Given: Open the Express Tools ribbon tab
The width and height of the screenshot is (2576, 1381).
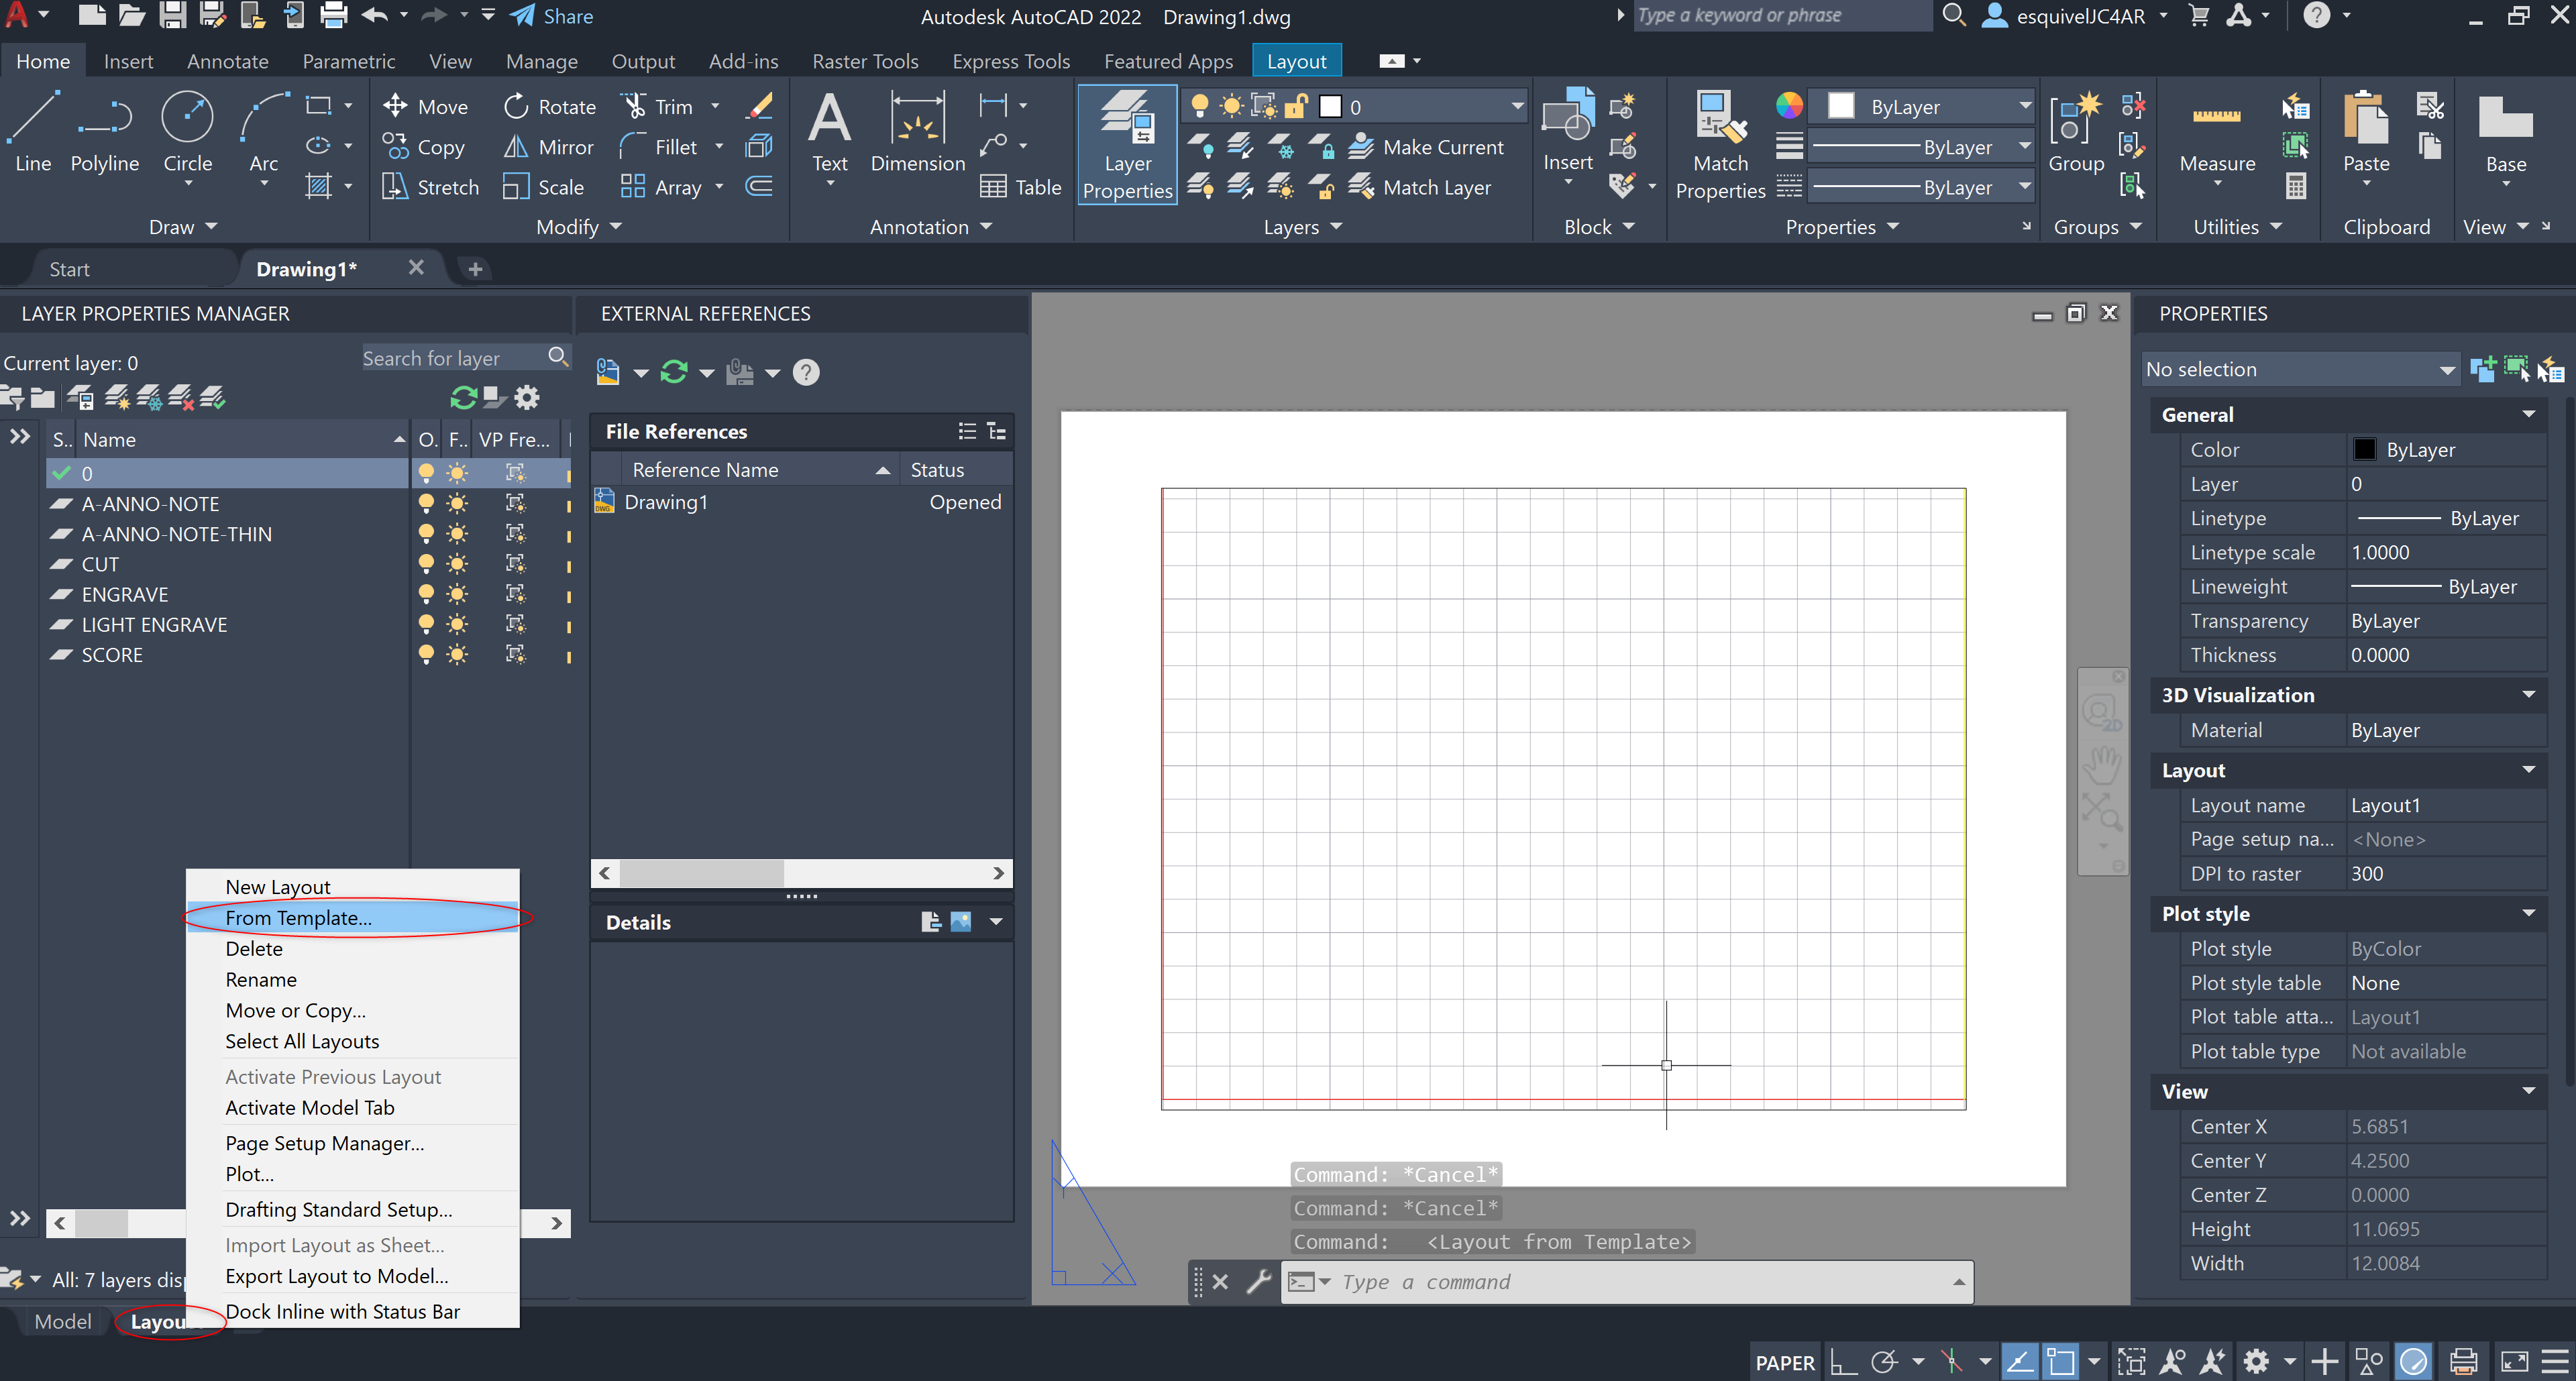Looking at the screenshot, I should [1011, 61].
